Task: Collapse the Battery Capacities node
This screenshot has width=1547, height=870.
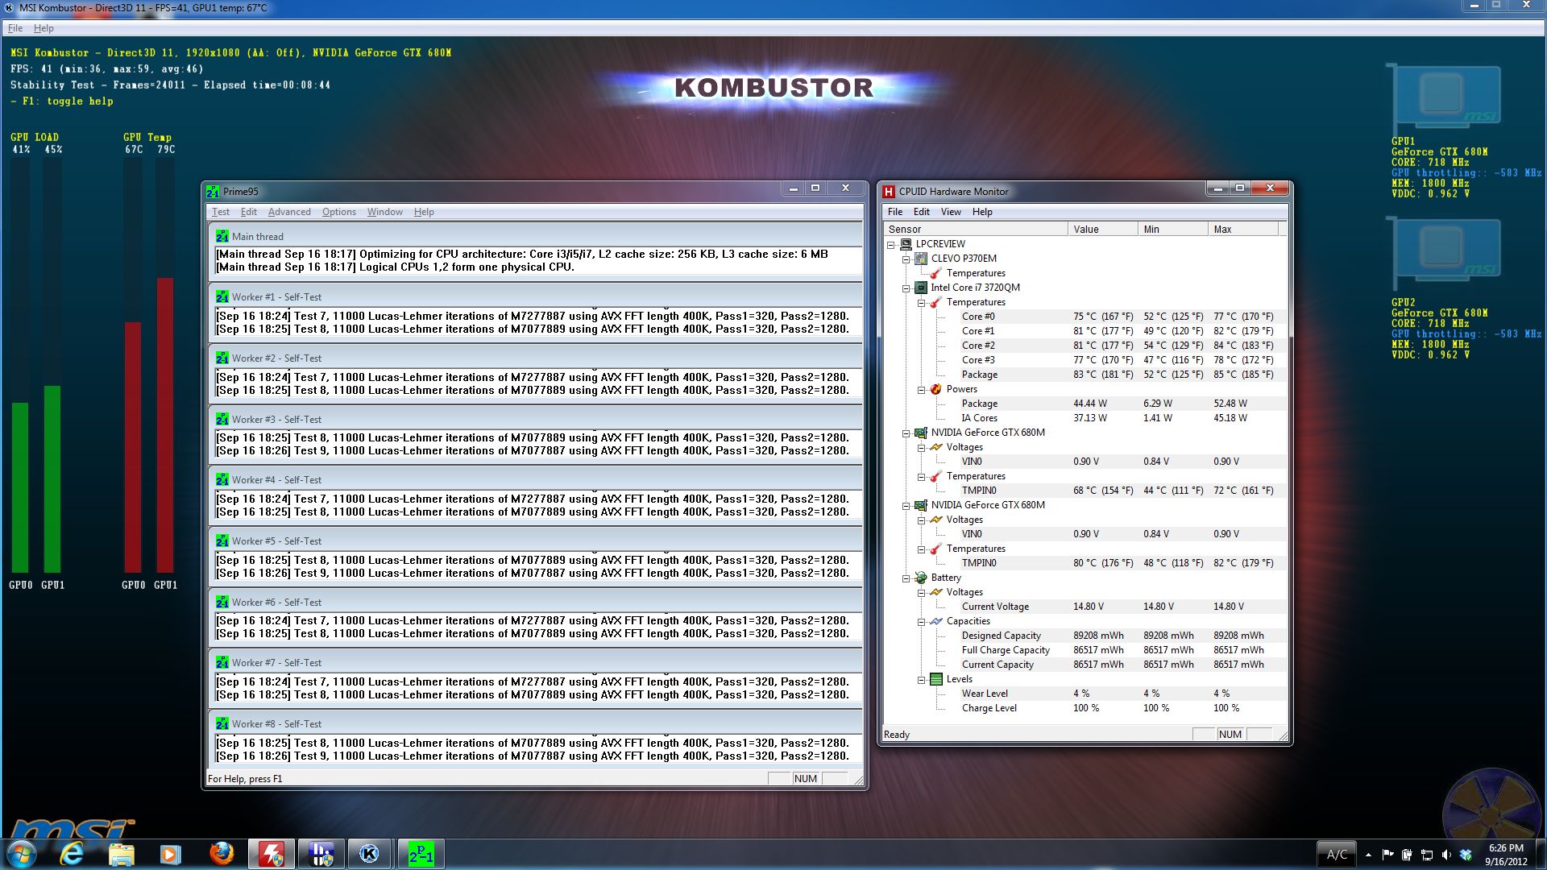Action: [x=922, y=621]
